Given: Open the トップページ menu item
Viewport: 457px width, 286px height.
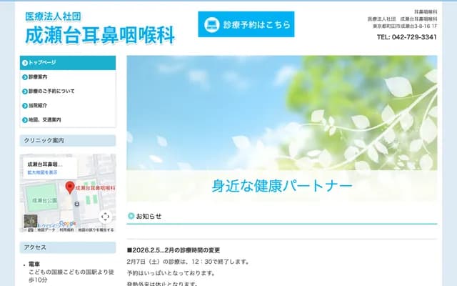Looking at the screenshot, I should pos(67,63).
